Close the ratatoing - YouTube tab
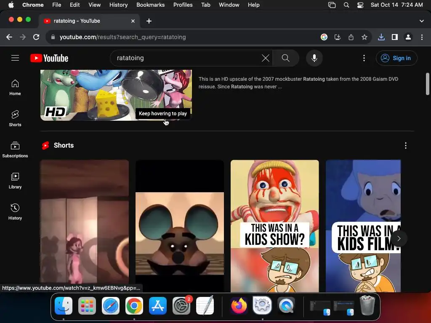Screen dimensions: 431x323 (133, 21)
